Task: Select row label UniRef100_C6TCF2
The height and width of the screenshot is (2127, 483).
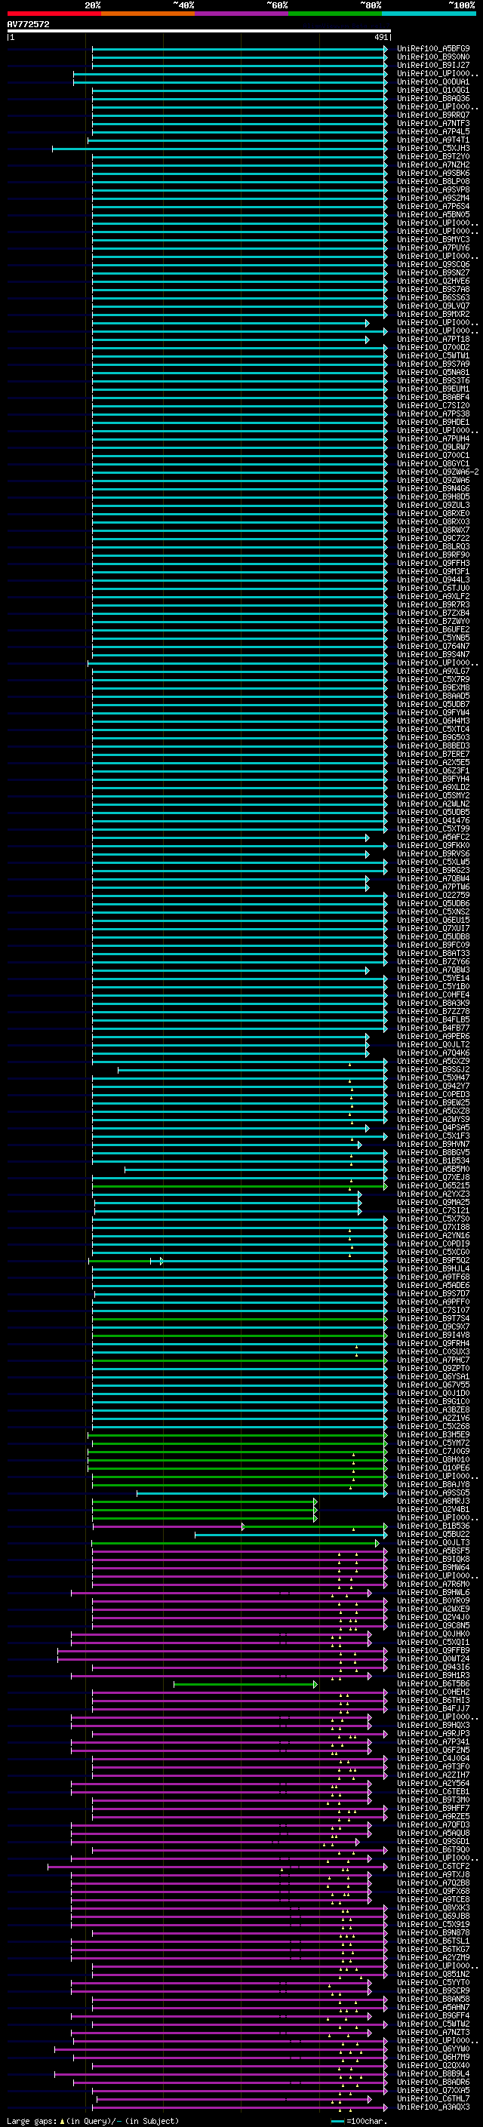Action: (x=433, y=1866)
